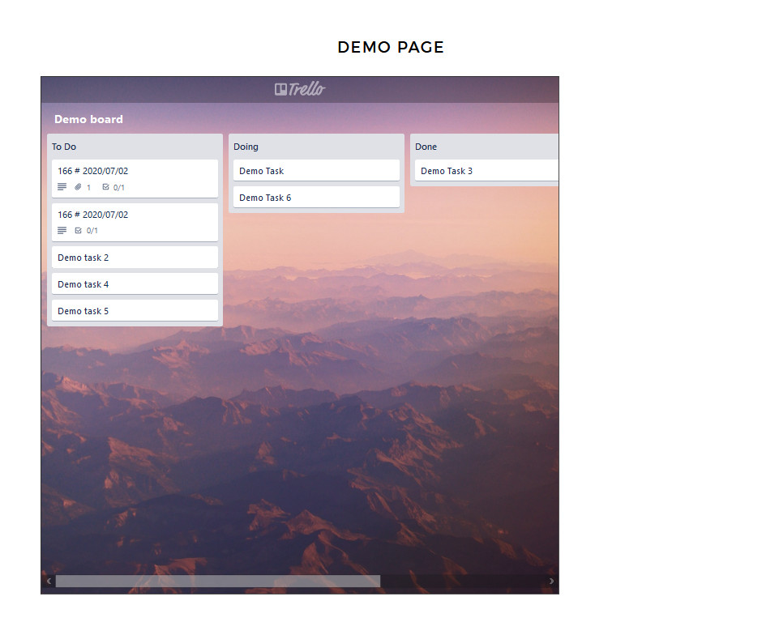The image size is (779, 622).
Task: Click checklist icon on first 166 # card
Action: tap(105, 187)
